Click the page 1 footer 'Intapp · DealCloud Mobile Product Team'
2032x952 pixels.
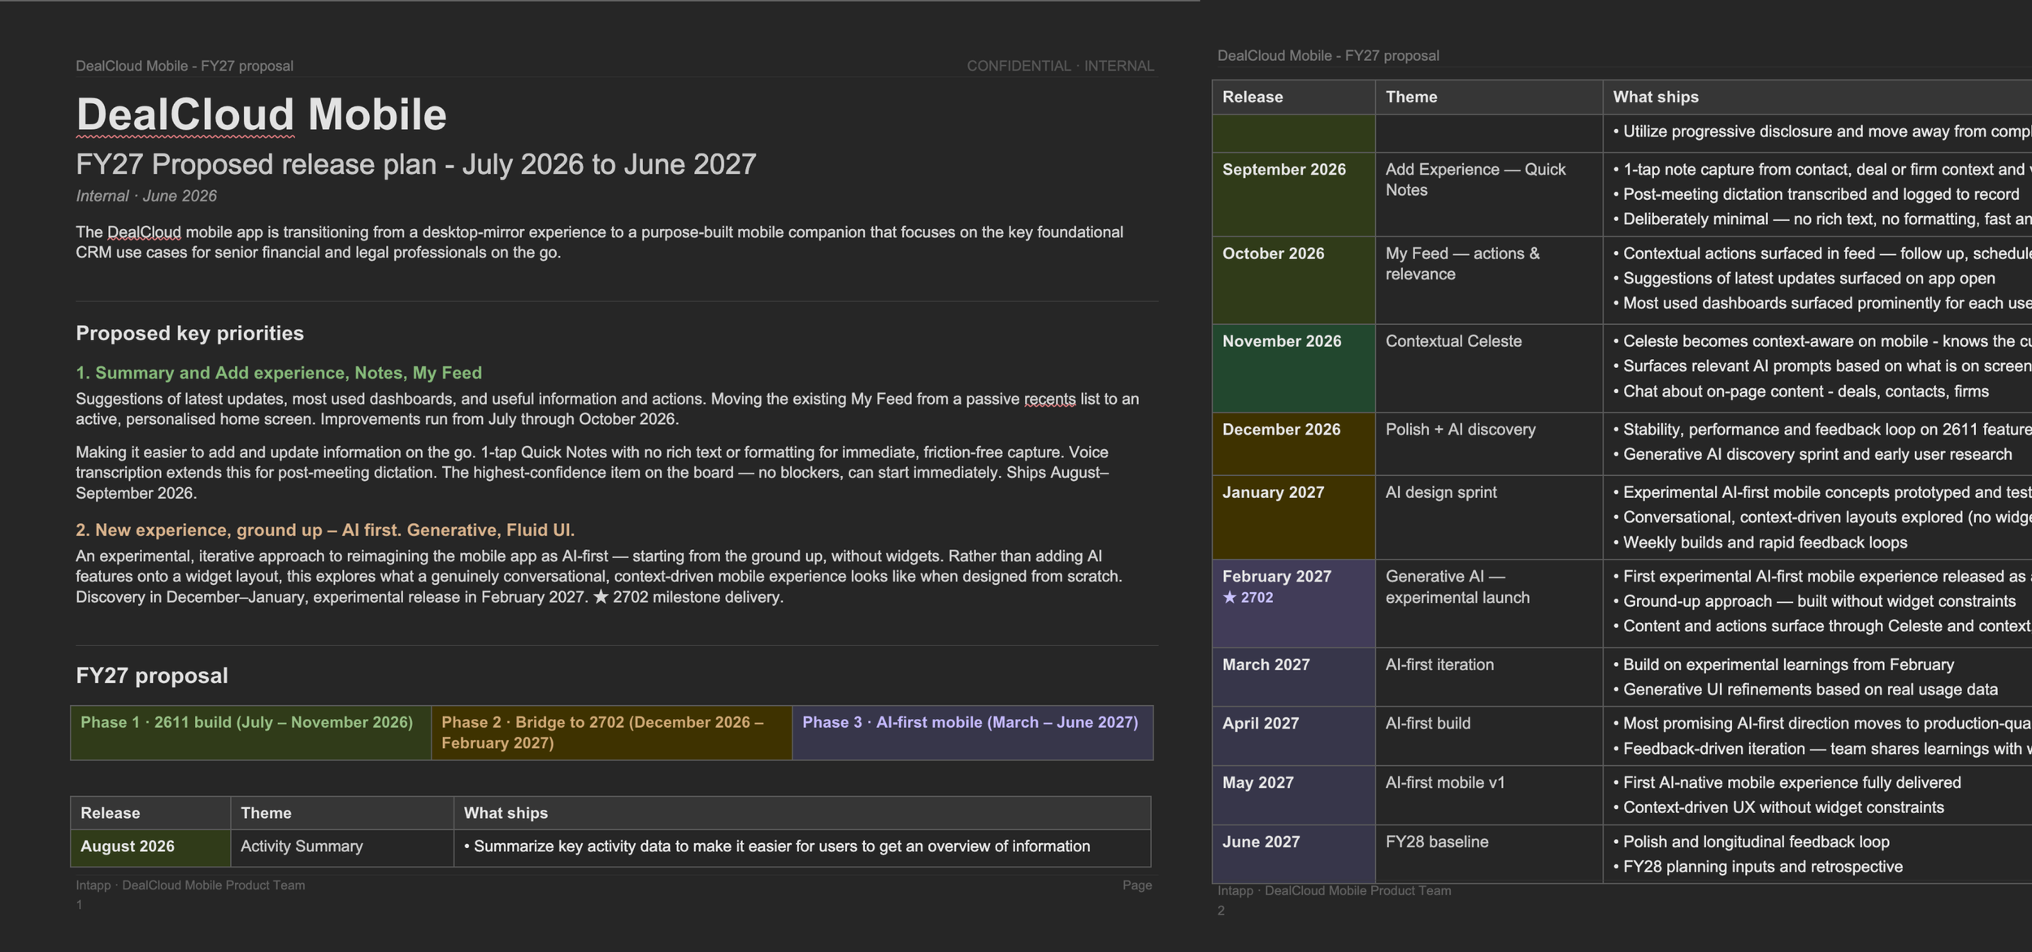point(190,885)
